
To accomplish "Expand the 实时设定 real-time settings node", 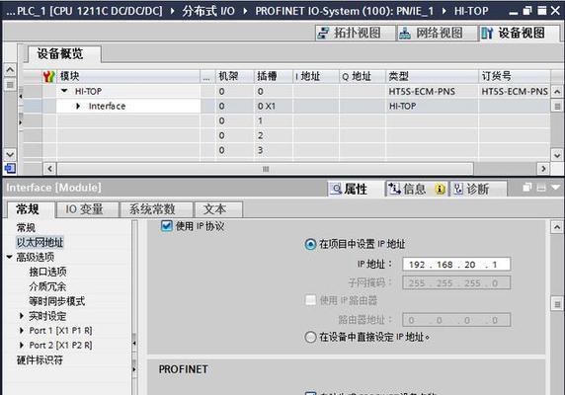I will coord(22,316).
